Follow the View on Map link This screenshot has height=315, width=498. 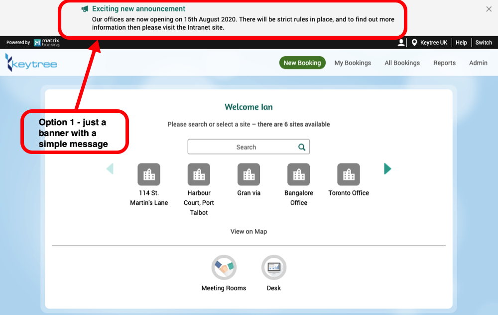(x=249, y=232)
